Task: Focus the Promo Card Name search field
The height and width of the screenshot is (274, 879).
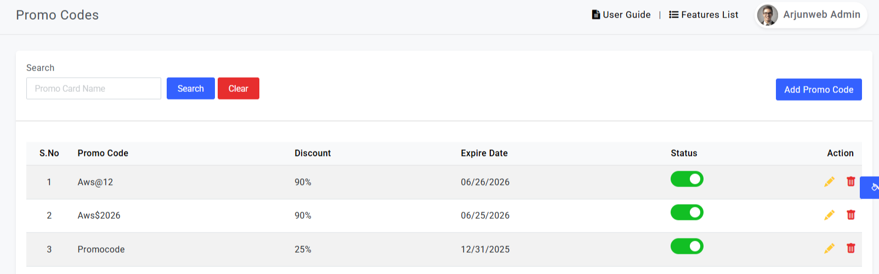Action: pyautogui.click(x=94, y=89)
